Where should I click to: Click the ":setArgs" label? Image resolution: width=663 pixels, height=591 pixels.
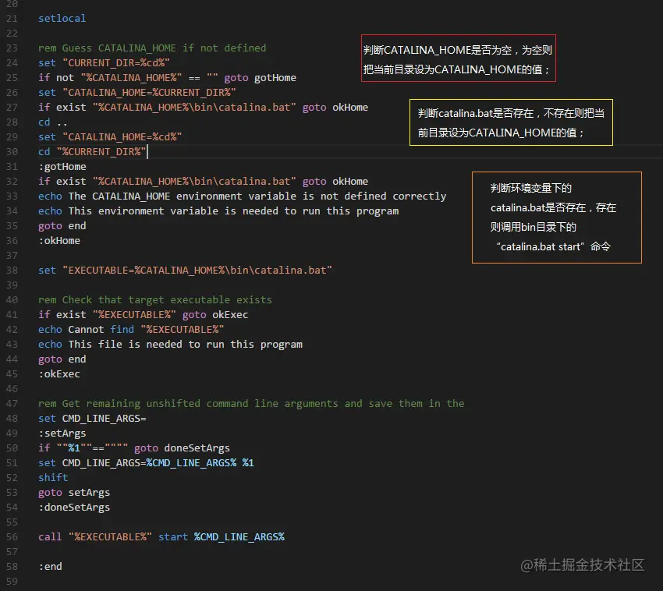pos(62,433)
